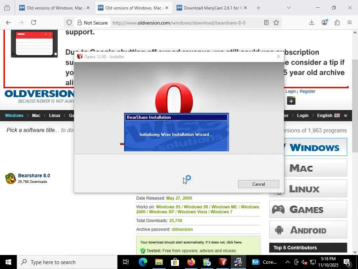
Task: Open the Firefox downloads panel
Action: (312, 22)
